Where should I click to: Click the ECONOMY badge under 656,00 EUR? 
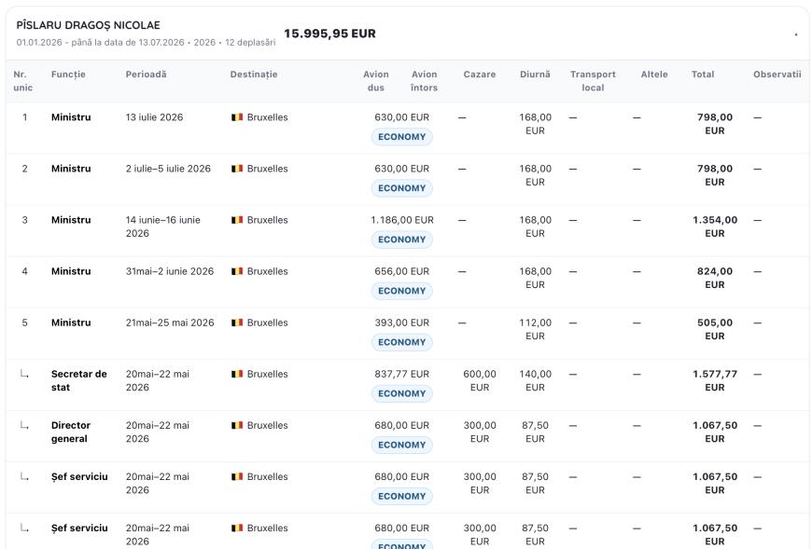[402, 291]
